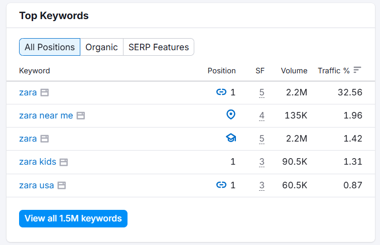Switch to the All Positions tab
This screenshot has width=380, height=245.
[x=50, y=47]
